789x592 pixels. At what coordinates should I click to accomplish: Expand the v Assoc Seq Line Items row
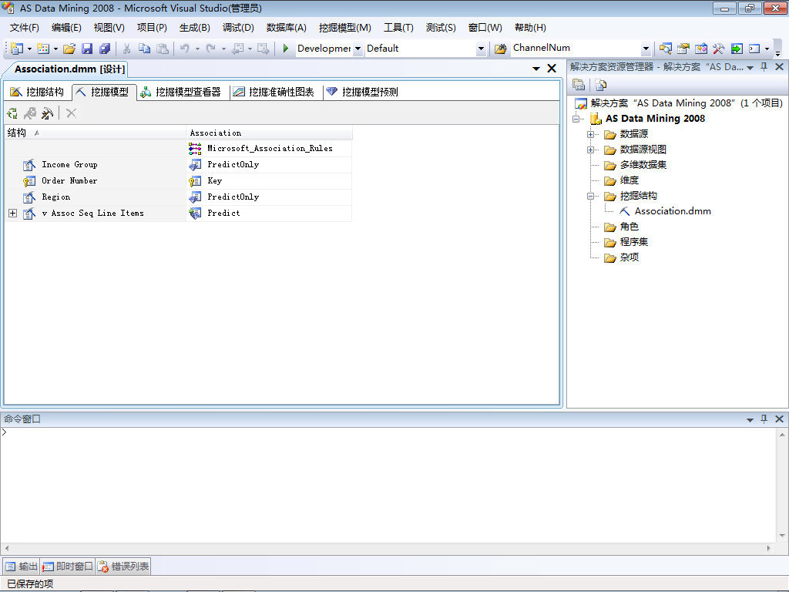(x=13, y=214)
